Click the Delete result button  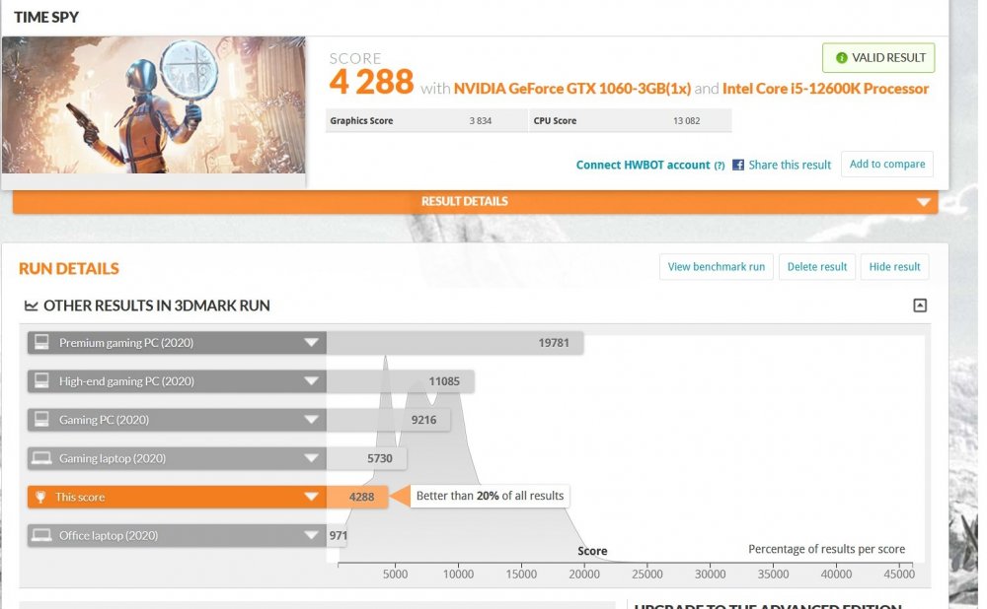817,266
